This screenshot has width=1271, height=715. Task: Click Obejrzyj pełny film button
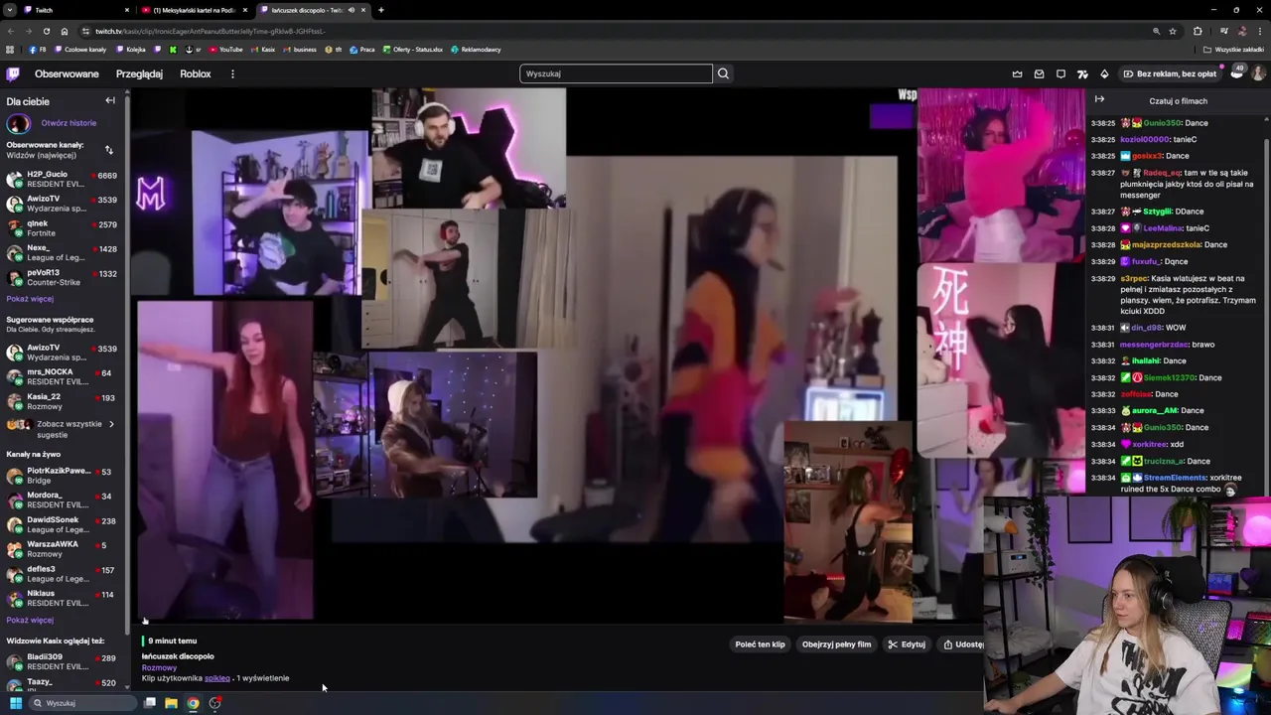(836, 644)
